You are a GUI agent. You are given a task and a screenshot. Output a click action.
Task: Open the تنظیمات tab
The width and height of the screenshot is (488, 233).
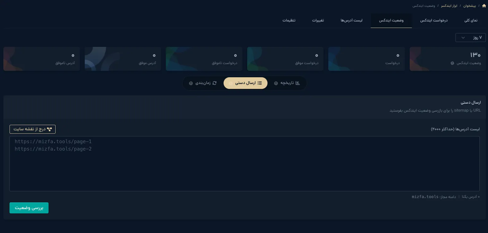(289, 21)
